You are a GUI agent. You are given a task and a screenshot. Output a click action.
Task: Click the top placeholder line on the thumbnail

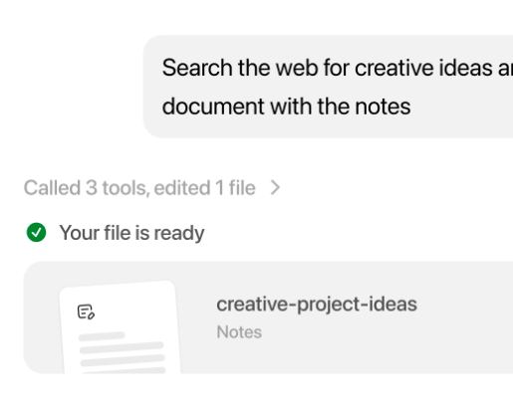click(102, 336)
